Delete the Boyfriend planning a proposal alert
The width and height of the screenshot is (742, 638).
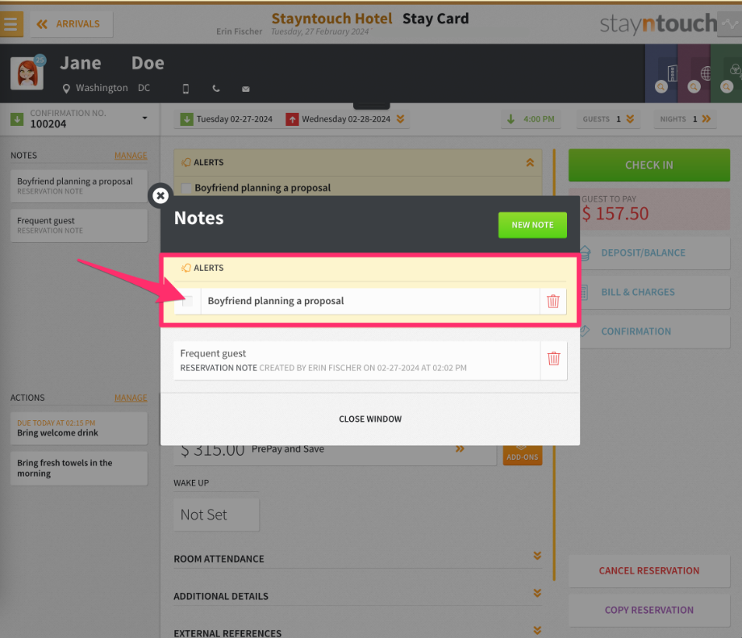pyautogui.click(x=553, y=301)
